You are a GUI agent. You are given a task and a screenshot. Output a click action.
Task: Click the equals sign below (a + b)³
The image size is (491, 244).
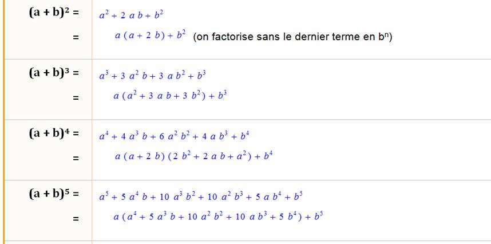pyautogui.click(x=75, y=97)
